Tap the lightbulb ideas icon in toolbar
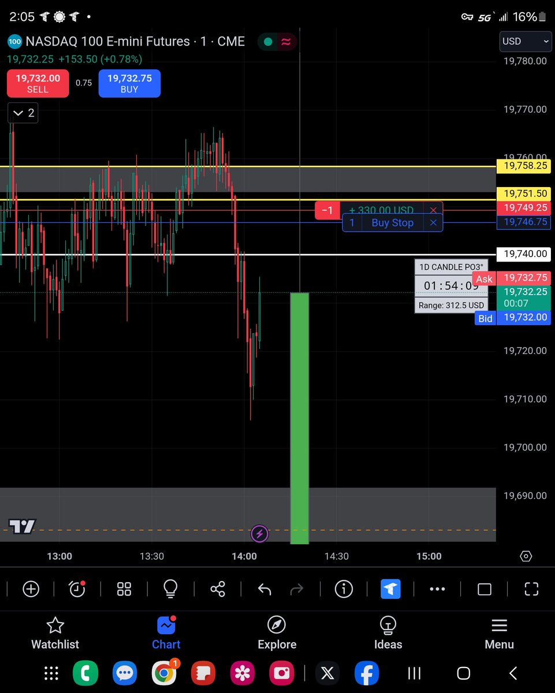This screenshot has width=555, height=693. click(x=170, y=588)
